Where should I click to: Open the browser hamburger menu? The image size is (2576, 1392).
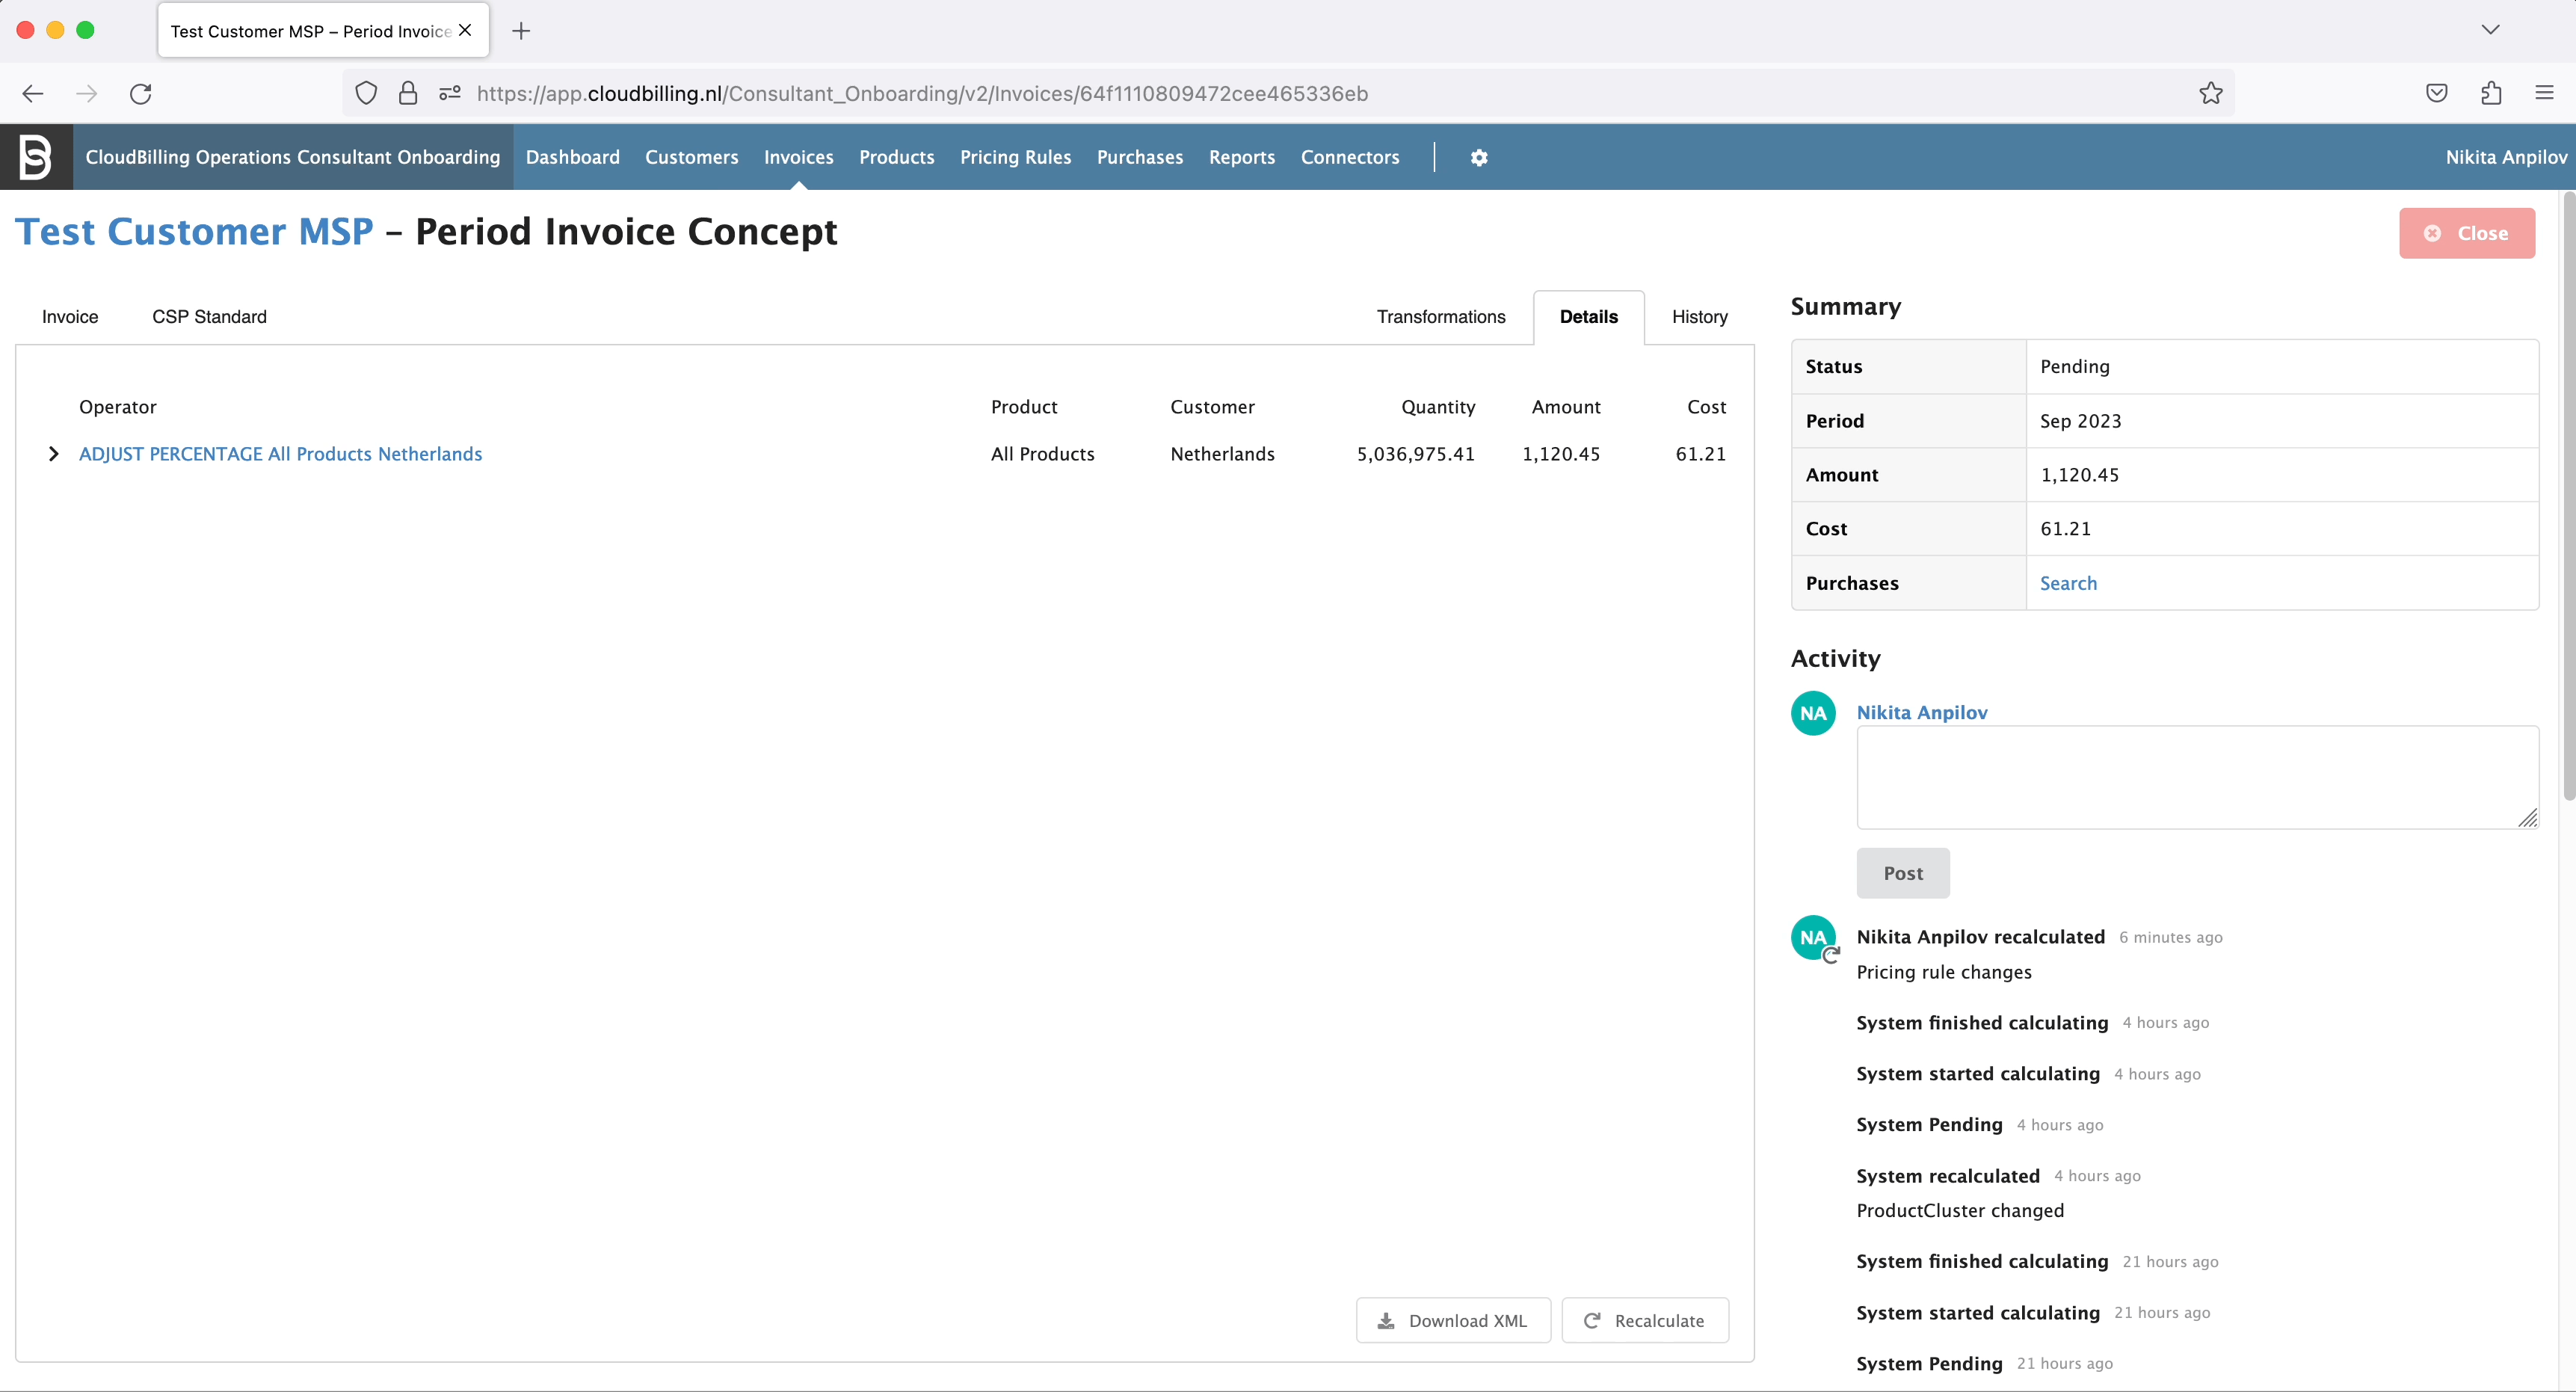2545,93
